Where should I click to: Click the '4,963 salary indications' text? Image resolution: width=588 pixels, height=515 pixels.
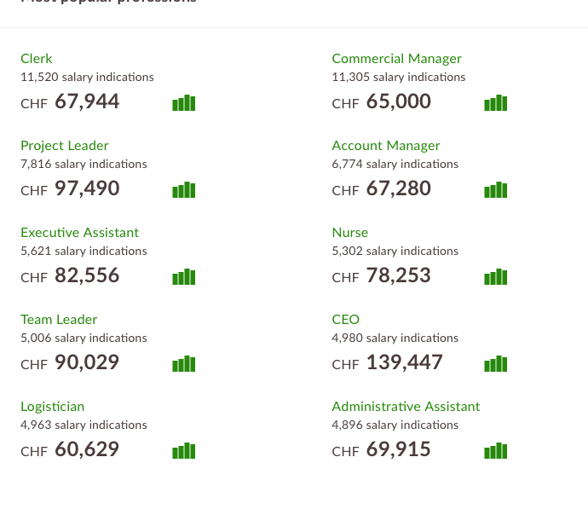(x=84, y=425)
